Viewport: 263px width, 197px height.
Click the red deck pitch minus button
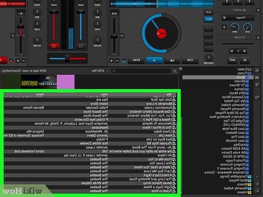tap(24, 61)
